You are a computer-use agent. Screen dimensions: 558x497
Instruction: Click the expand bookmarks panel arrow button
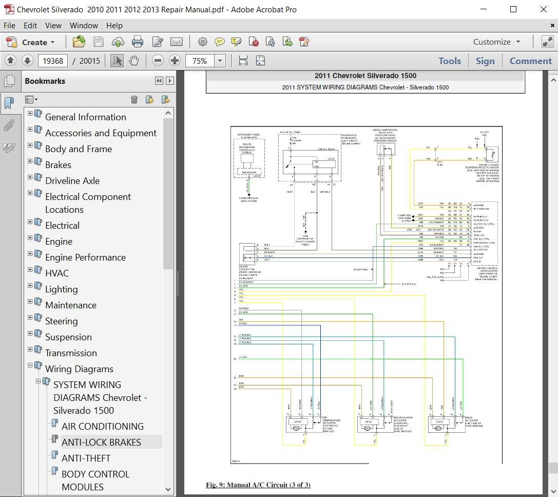pos(170,81)
